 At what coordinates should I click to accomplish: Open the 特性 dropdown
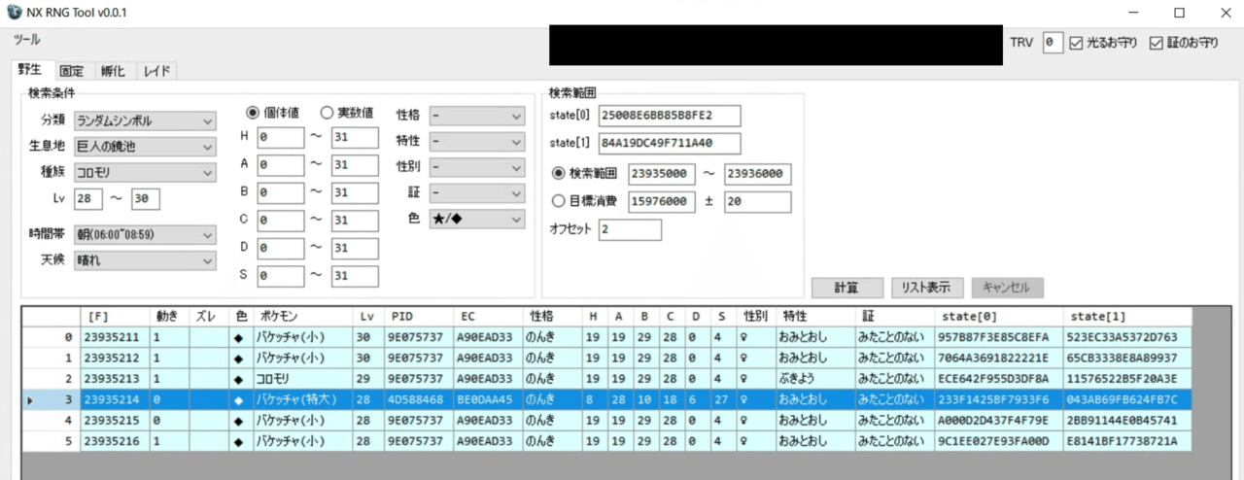click(x=477, y=142)
